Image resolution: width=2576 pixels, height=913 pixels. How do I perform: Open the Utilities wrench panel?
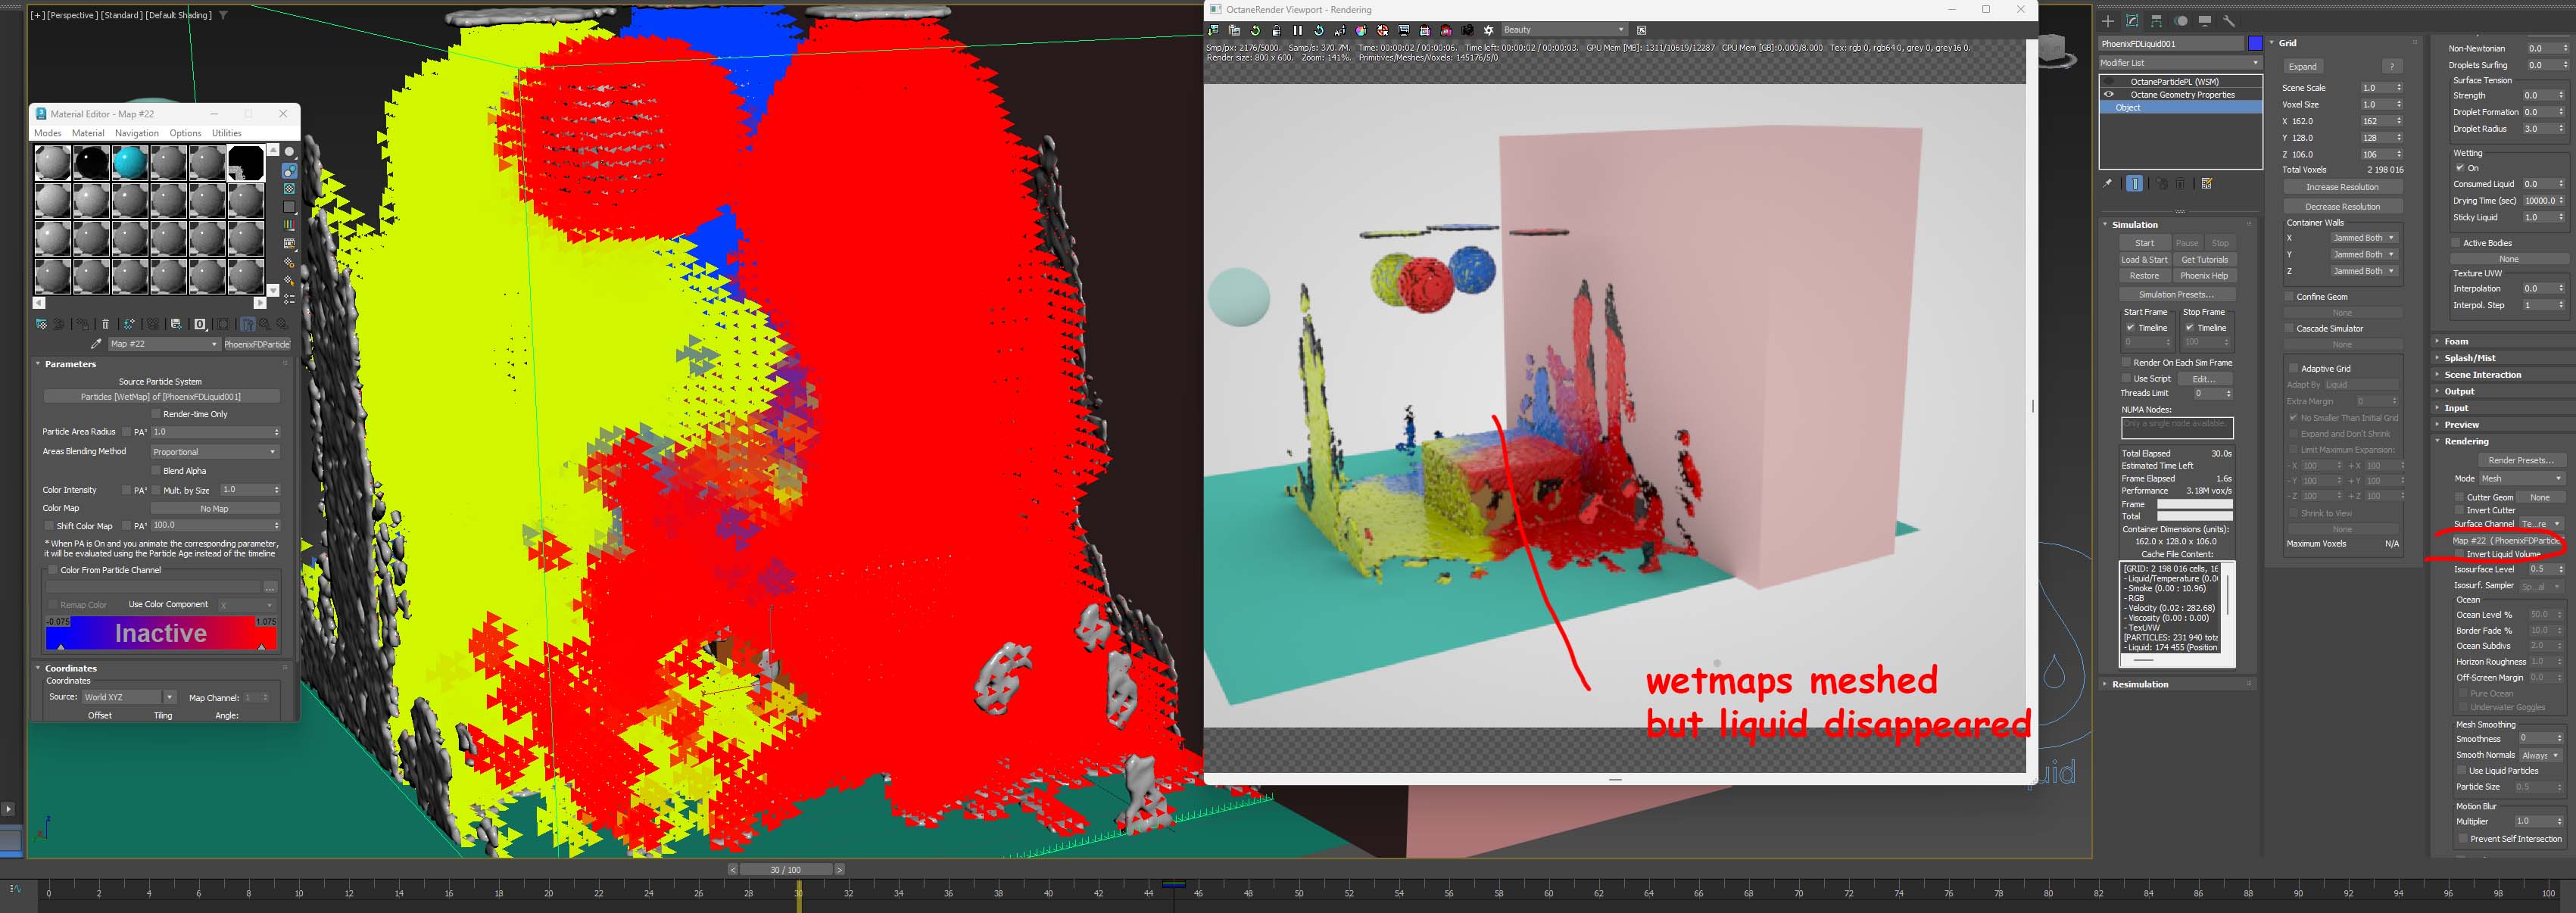[x=2229, y=21]
